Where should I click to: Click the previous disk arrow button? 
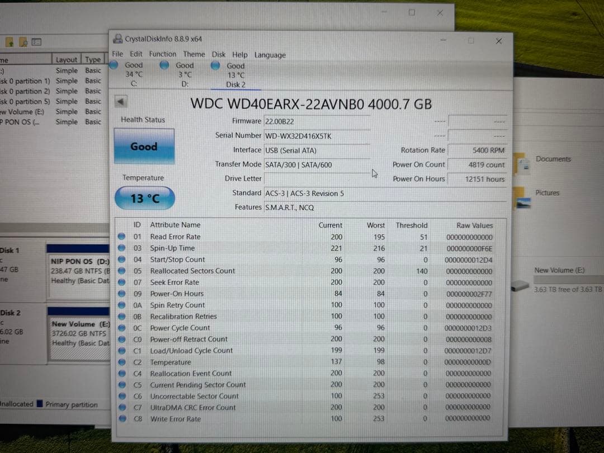(x=121, y=102)
